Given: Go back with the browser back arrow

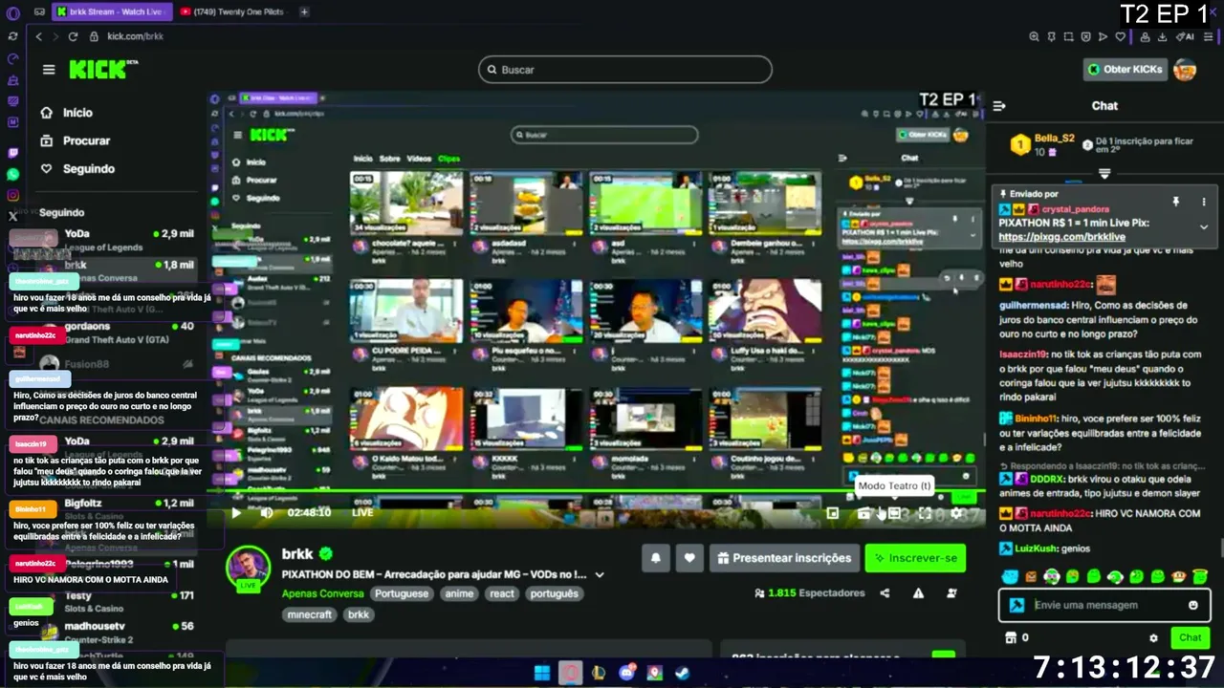Looking at the screenshot, I should point(38,36).
